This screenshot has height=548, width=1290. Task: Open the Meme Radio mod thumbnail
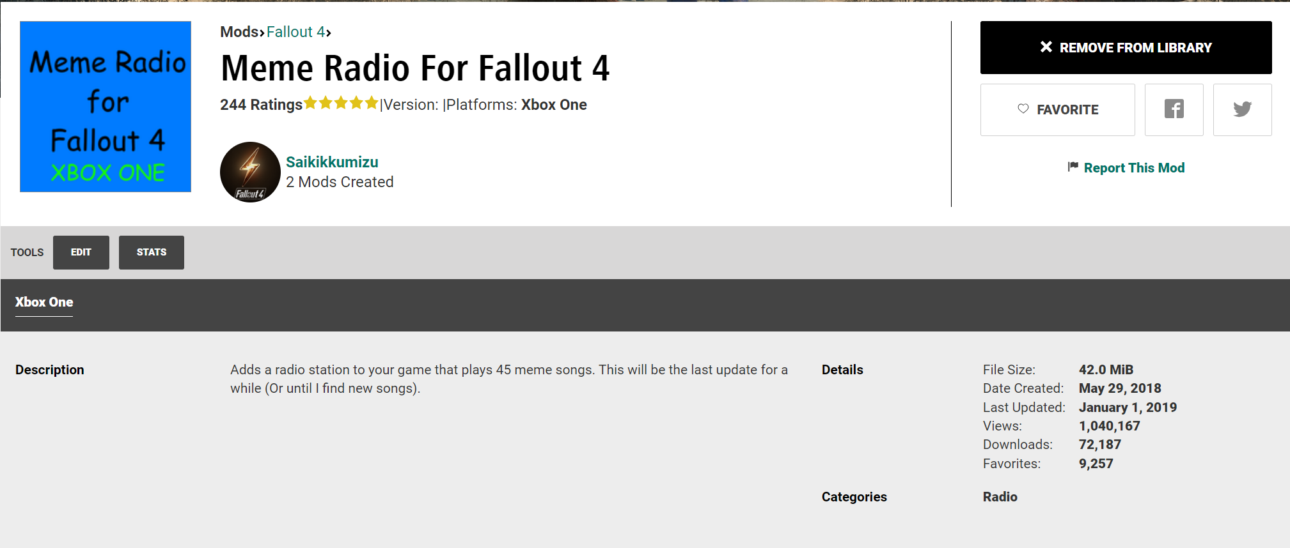pyautogui.click(x=106, y=107)
